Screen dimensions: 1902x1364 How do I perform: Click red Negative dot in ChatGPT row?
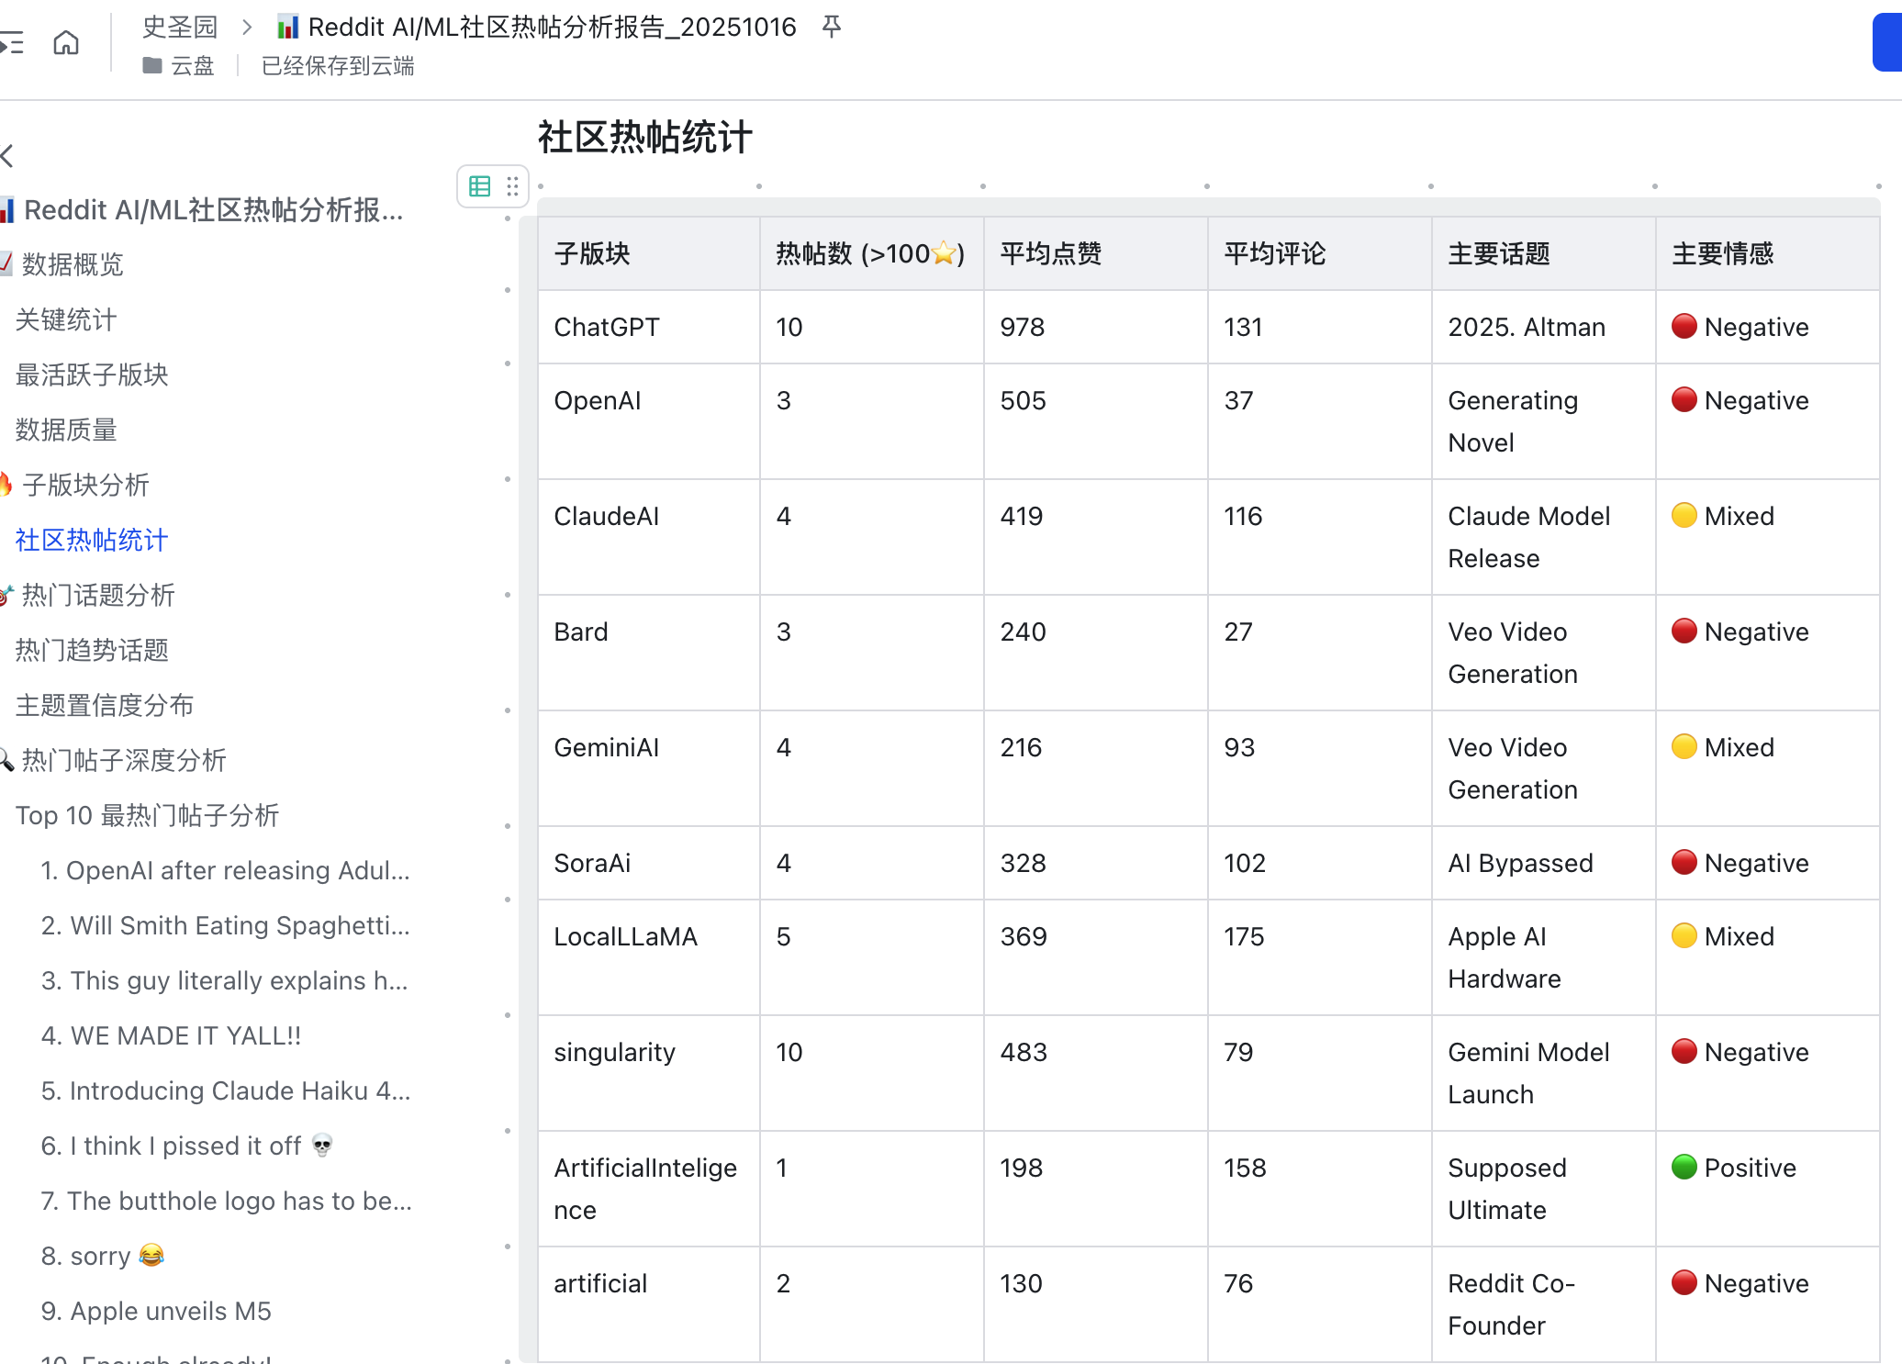[x=1684, y=327]
